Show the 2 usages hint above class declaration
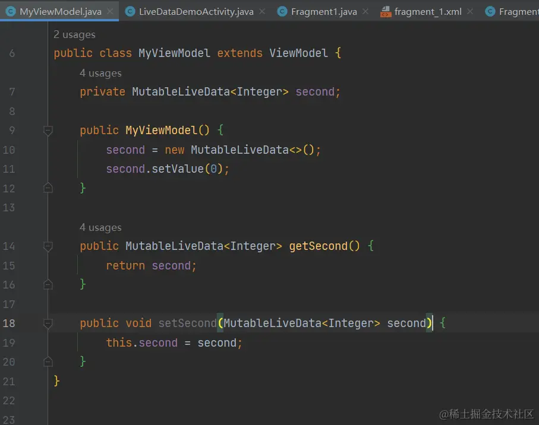 tap(75, 34)
